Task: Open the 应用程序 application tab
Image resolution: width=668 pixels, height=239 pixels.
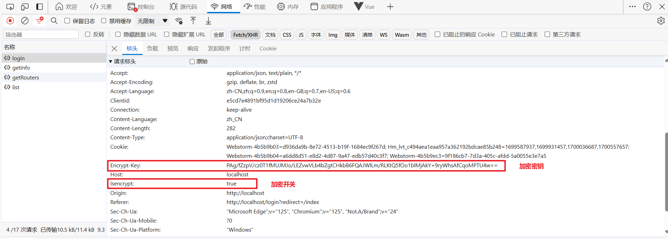Action: tap(327, 7)
